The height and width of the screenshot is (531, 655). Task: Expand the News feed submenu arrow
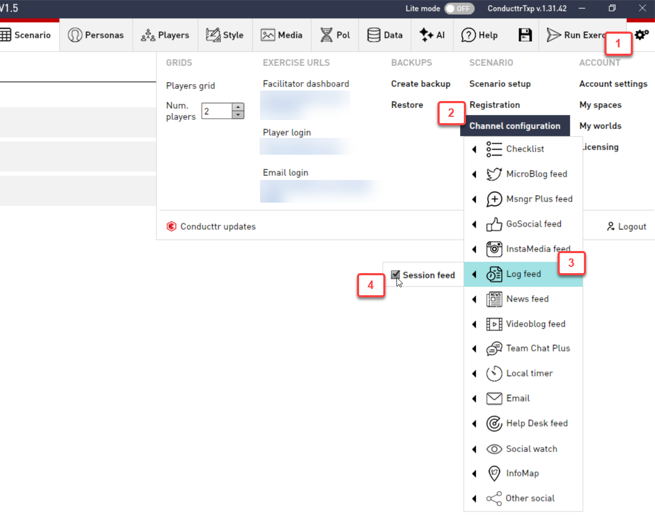[x=474, y=299]
